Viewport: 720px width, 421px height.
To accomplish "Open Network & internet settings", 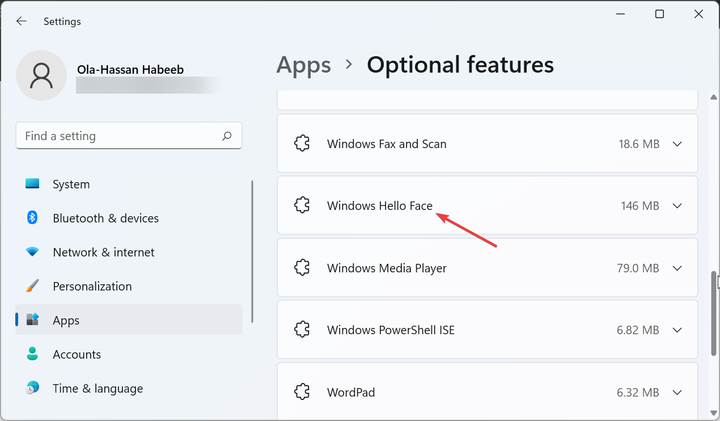I will pos(129,252).
